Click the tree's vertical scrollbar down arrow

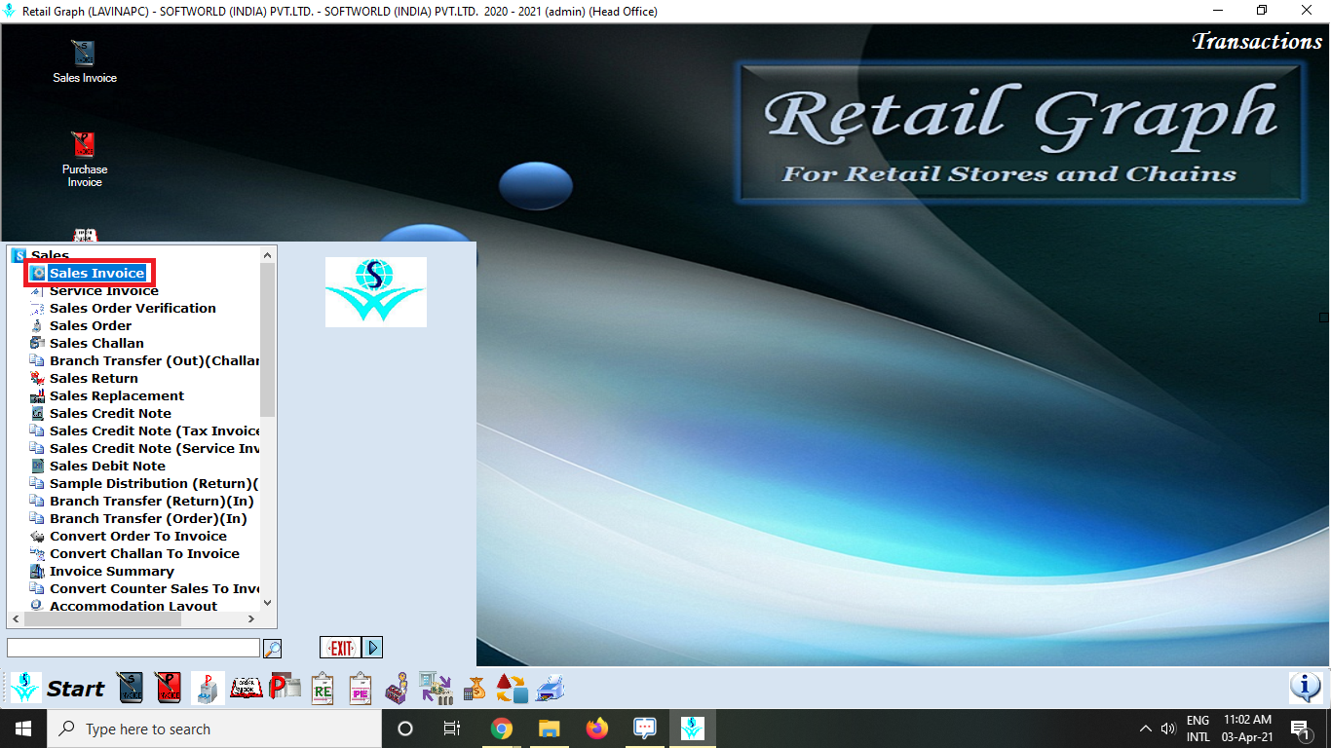268,604
